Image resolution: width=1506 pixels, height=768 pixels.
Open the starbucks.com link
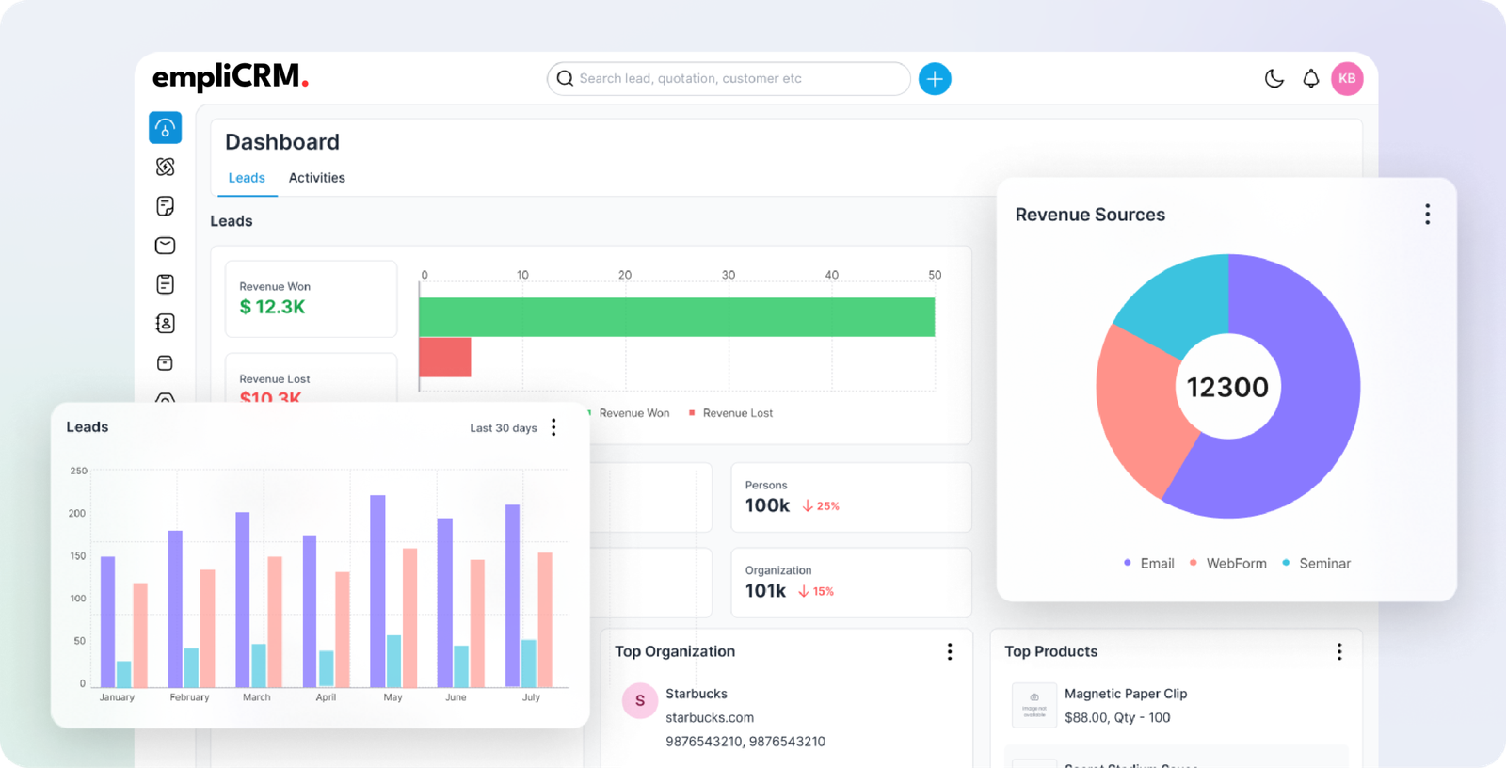pos(709,717)
